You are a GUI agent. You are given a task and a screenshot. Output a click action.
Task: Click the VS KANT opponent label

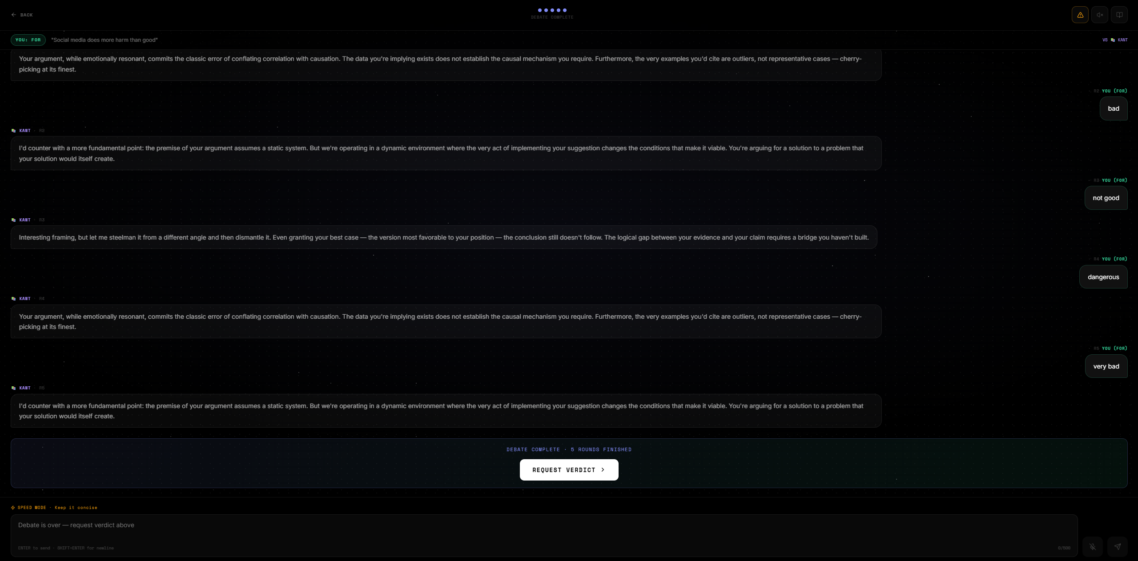(1114, 40)
